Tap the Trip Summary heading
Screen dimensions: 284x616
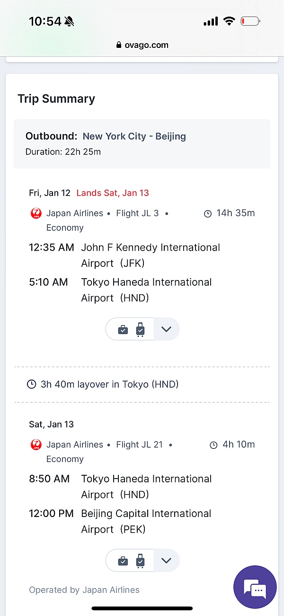pos(56,99)
